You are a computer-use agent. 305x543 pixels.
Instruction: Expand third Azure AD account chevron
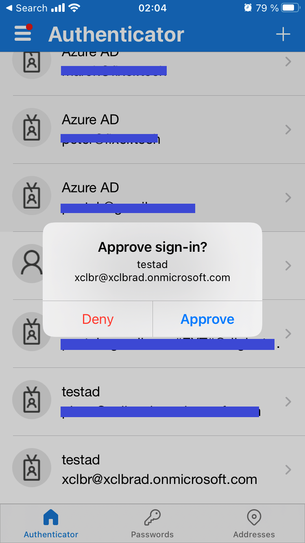pyautogui.click(x=288, y=198)
